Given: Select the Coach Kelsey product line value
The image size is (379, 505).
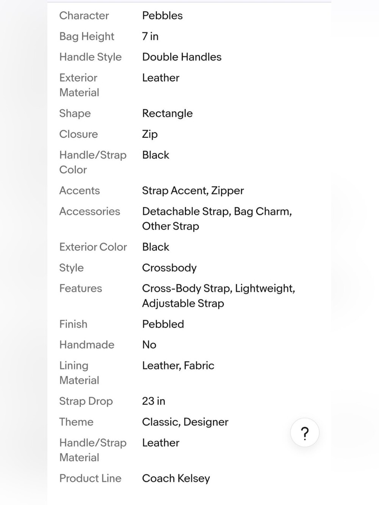Looking at the screenshot, I should pyautogui.click(x=176, y=478).
